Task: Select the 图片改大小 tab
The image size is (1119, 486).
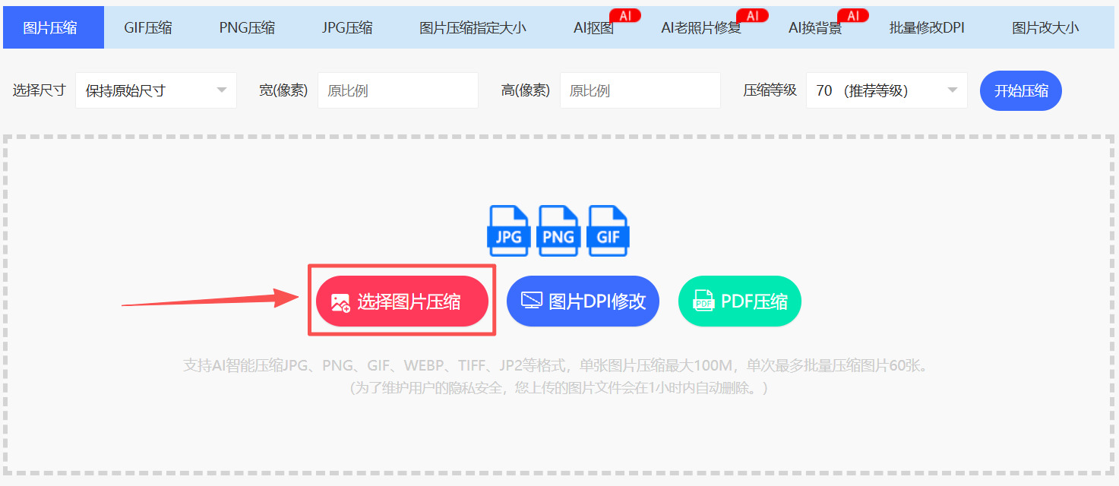Action: pos(1045,27)
